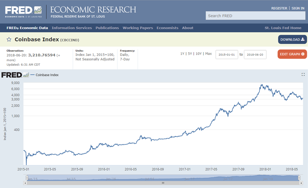Click the 2018-01 x-axis label
This screenshot has width=308, height=188.
click(265, 169)
